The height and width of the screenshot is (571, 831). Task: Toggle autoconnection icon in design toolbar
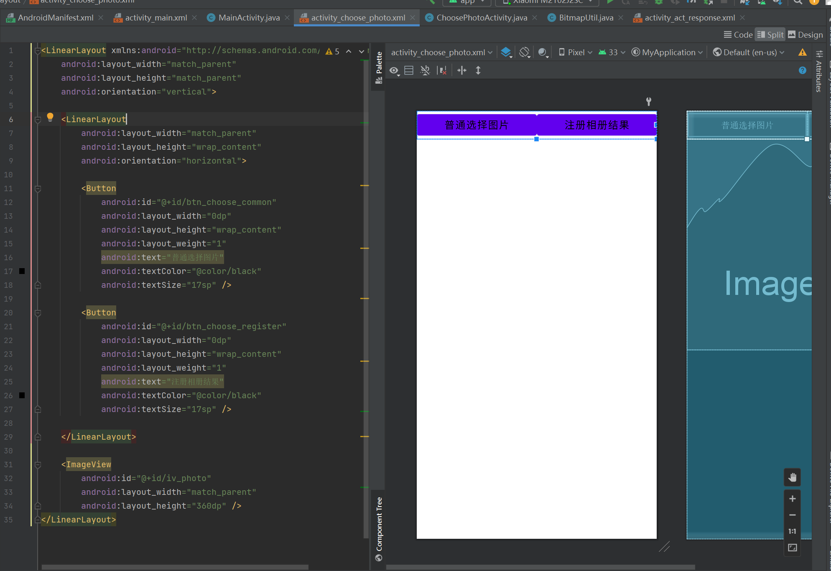click(x=425, y=71)
